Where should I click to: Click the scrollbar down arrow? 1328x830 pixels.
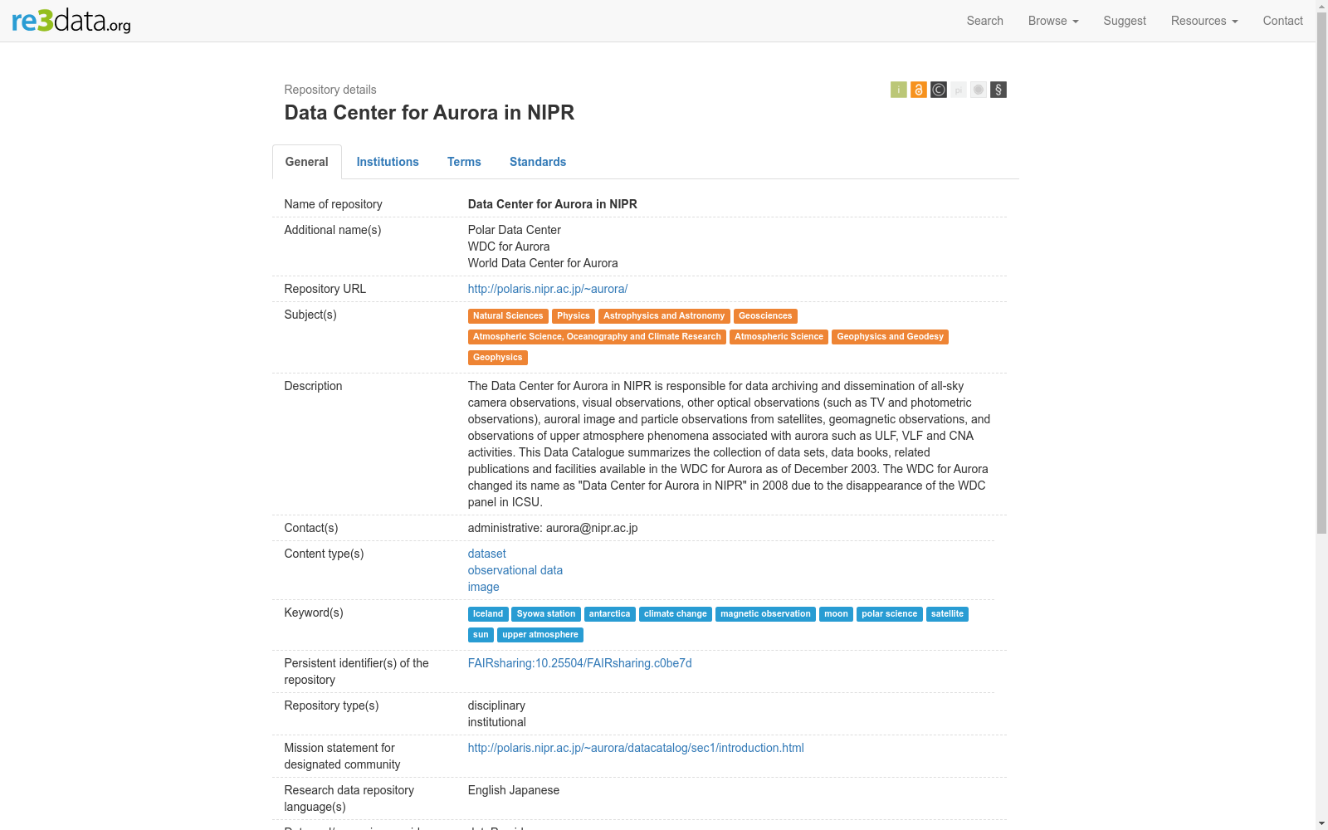coord(1321,824)
